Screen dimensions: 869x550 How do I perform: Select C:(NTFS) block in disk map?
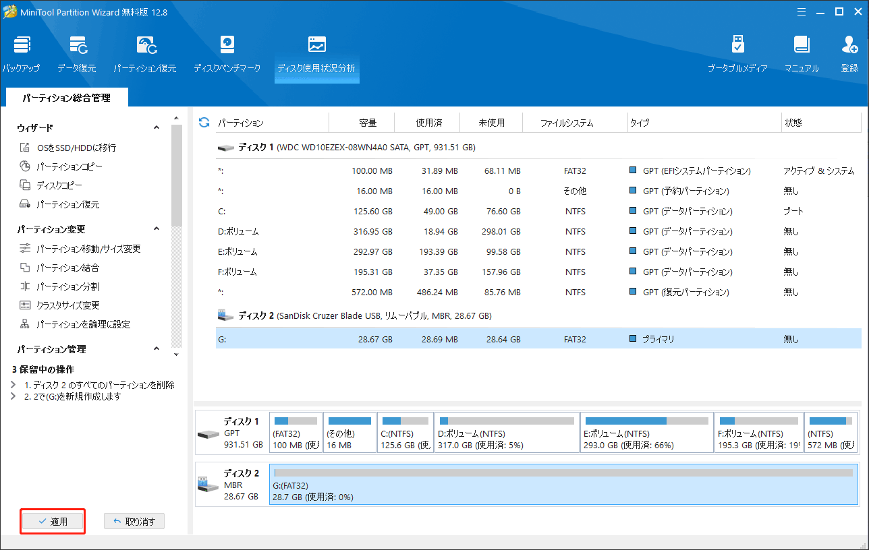coord(405,433)
